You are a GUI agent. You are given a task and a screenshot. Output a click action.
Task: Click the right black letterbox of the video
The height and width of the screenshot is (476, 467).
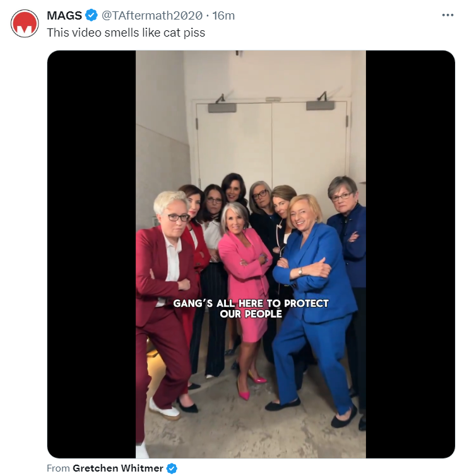pyautogui.click(x=410, y=254)
